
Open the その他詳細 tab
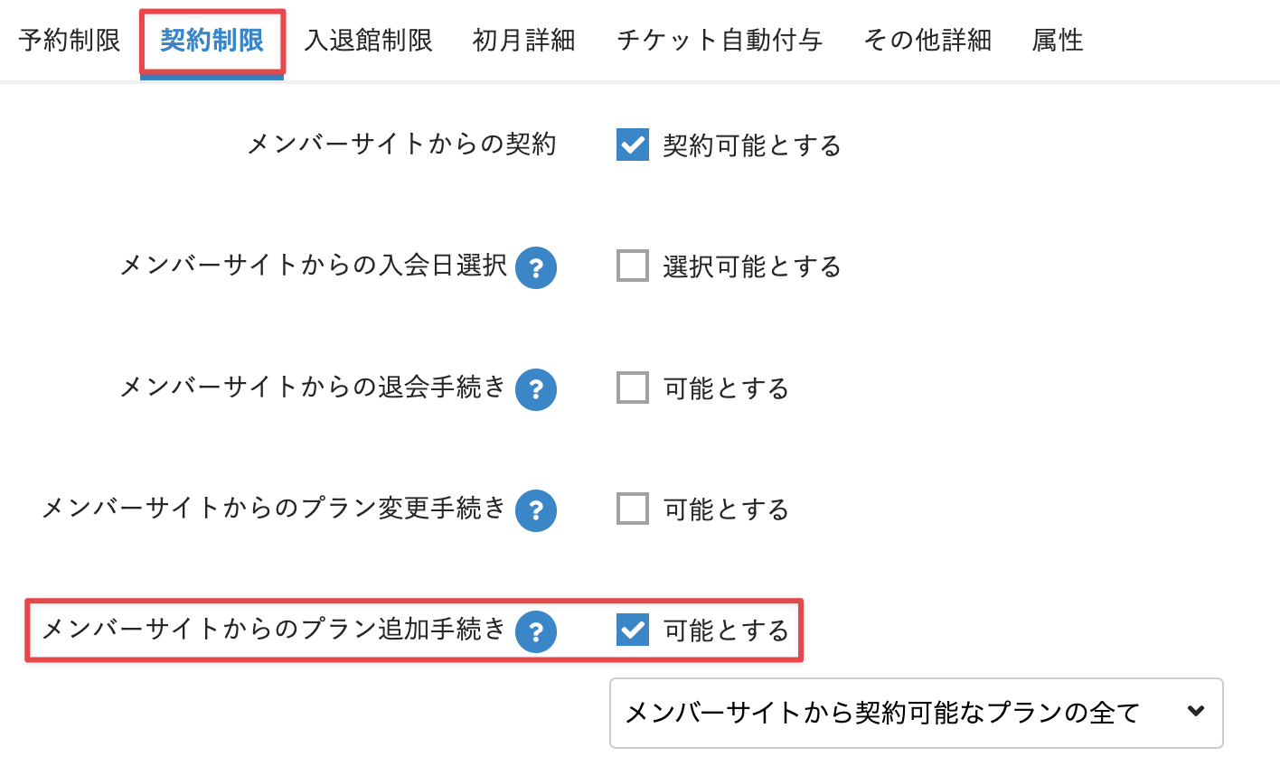tap(927, 41)
